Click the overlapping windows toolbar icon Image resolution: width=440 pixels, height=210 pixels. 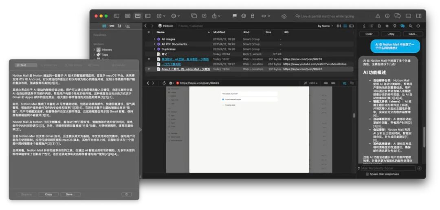(x=194, y=16)
